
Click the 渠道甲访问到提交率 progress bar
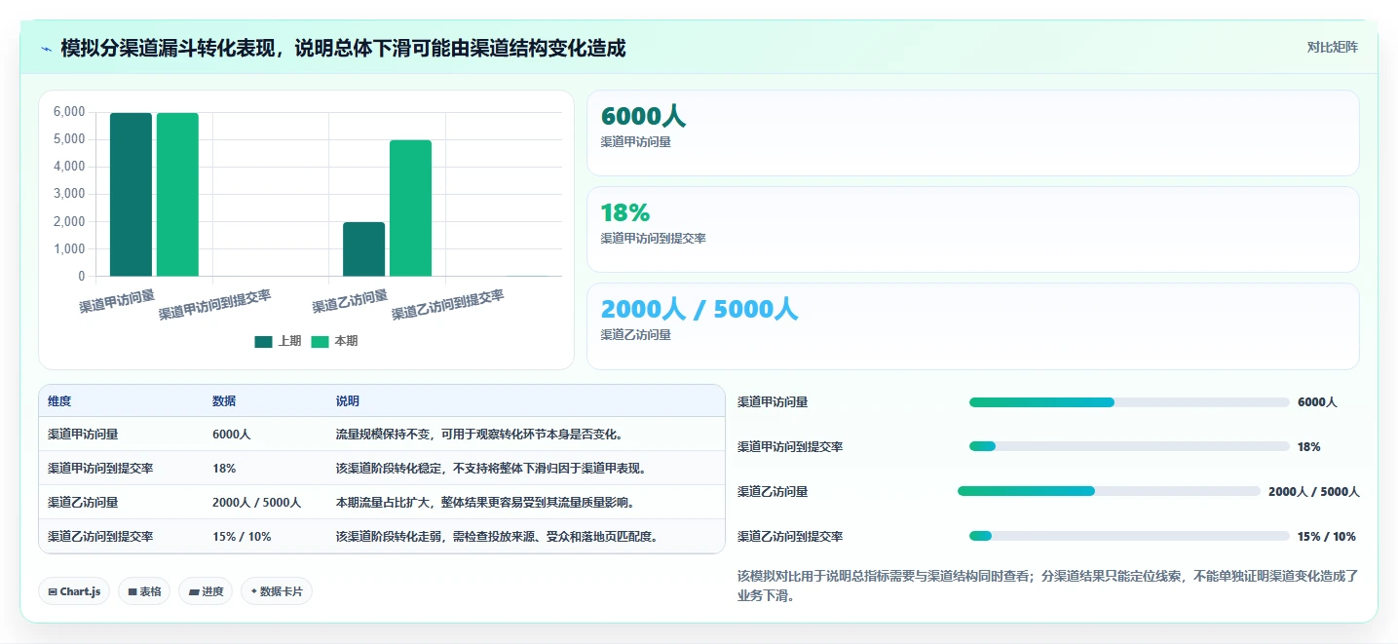point(1129,446)
